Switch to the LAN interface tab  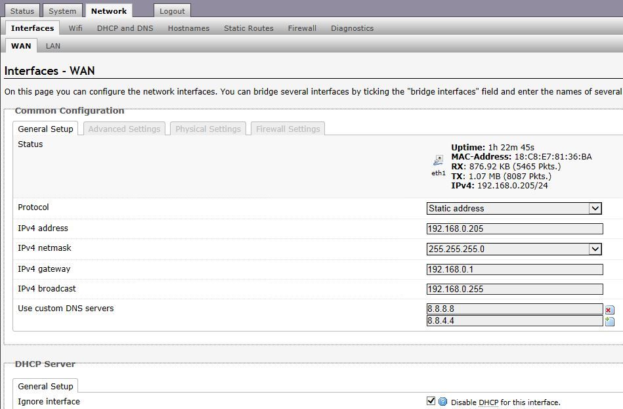pos(53,46)
